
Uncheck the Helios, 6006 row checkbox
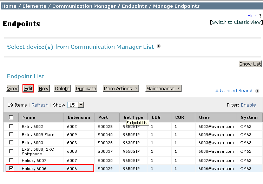11,169
